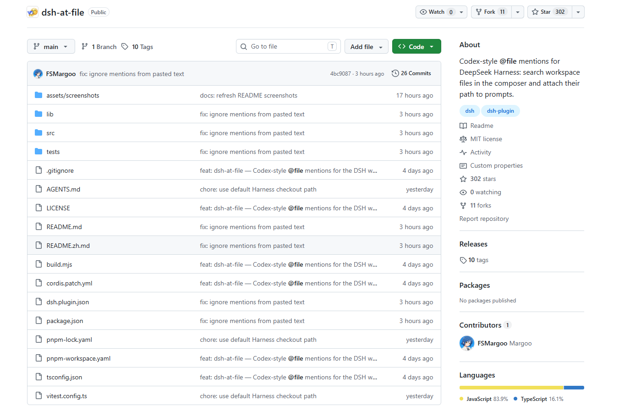Click the pulse icon beside Activity
619x411 pixels.
[463, 153]
